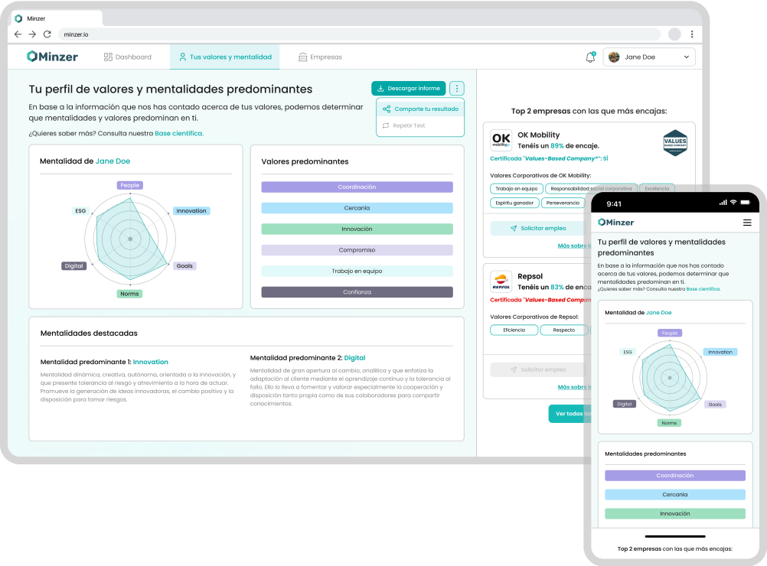Reload the page with refresh icon
This screenshot has width=767, height=566.
[47, 34]
